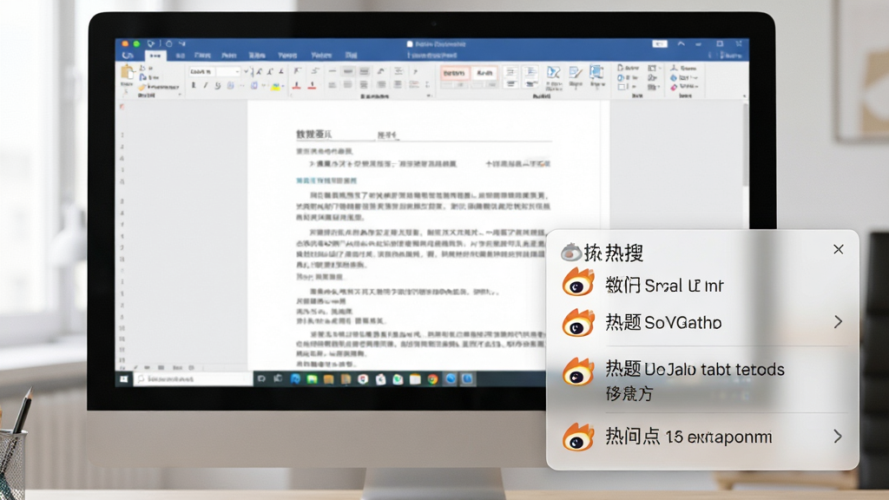The width and height of the screenshot is (889, 500).
Task: Select the 热间点 15 entry text
Action: [x=688, y=437]
